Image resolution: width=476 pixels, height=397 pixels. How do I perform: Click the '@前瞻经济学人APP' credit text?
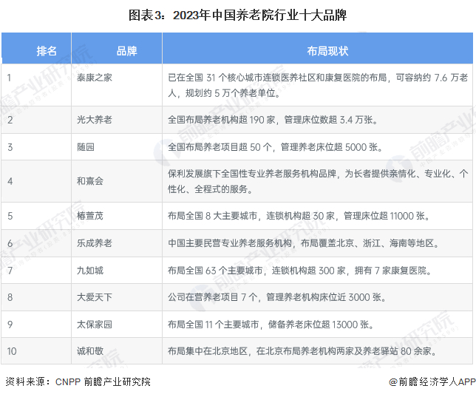[432, 381]
